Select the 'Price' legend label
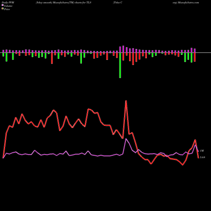The width and height of the screenshot is (211, 211). pos(7,9)
